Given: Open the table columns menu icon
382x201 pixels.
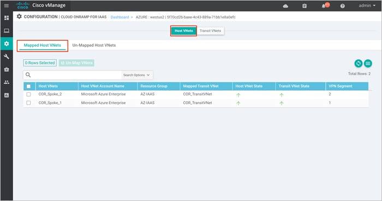Looking at the screenshot, I should coord(368,64).
